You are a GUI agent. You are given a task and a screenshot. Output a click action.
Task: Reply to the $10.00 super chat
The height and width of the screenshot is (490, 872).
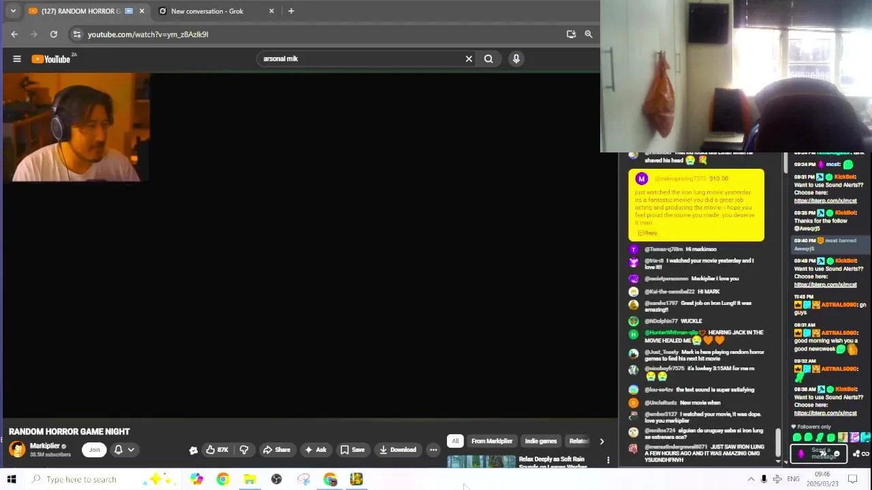point(649,233)
